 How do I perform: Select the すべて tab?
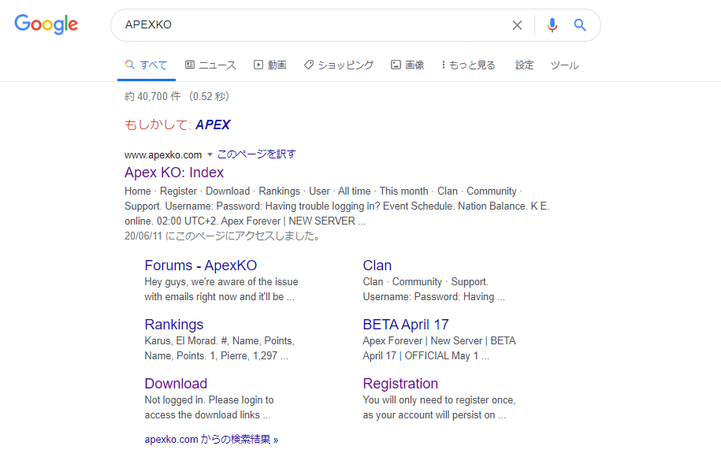(147, 65)
